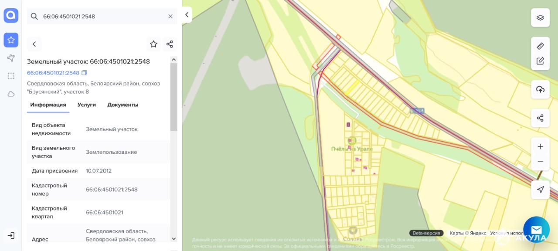Open favorites in left sidebar
This screenshot has height=251, width=558.
click(x=11, y=40)
